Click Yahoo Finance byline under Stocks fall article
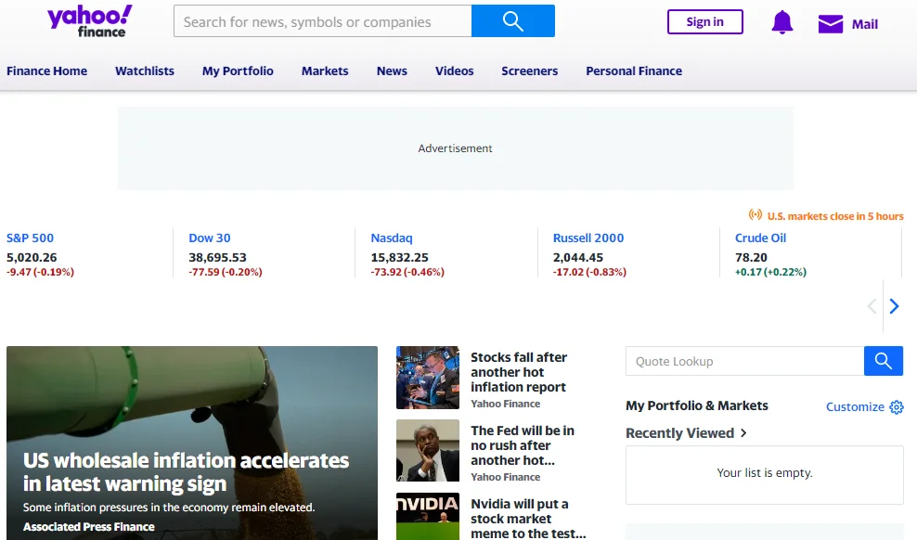Image resolution: width=917 pixels, height=540 pixels. point(505,404)
